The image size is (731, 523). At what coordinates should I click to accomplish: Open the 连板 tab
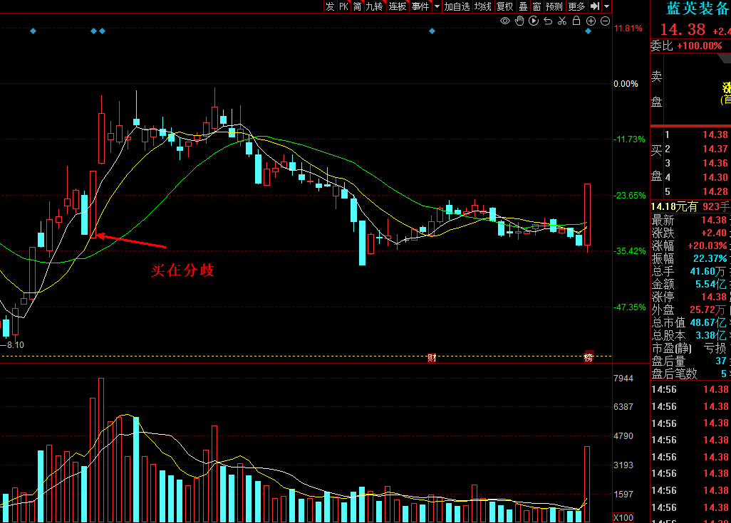pos(398,6)
